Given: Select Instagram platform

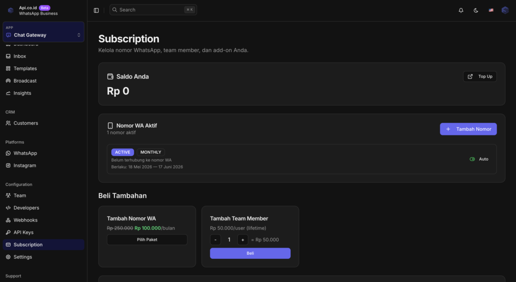Looking at the screenshot, I should (43, 165).
